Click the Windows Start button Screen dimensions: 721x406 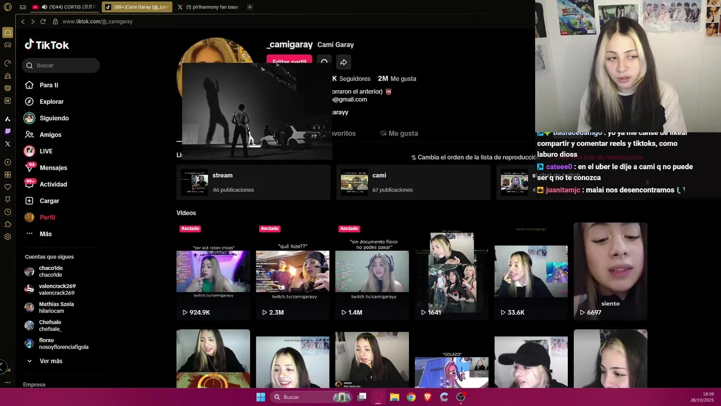point(261,397)
